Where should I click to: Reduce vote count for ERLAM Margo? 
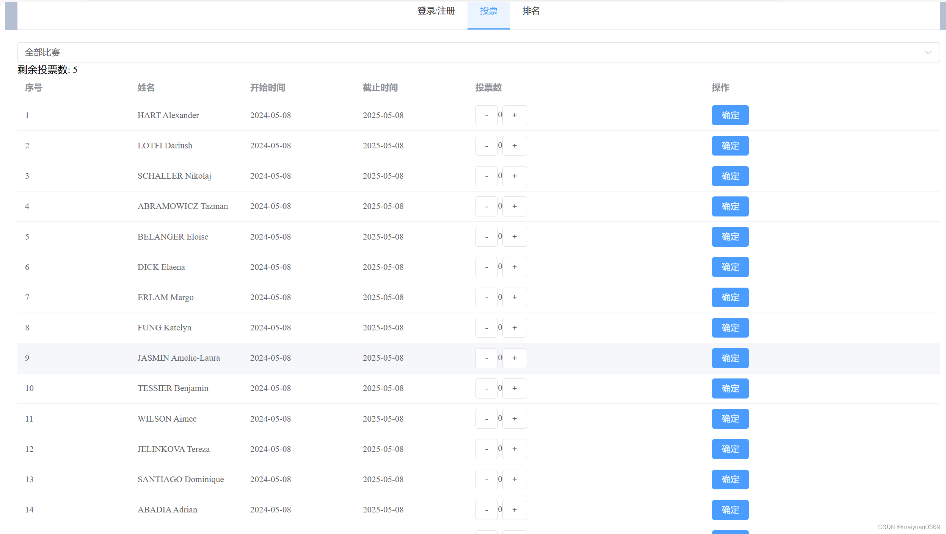point(486,297)
